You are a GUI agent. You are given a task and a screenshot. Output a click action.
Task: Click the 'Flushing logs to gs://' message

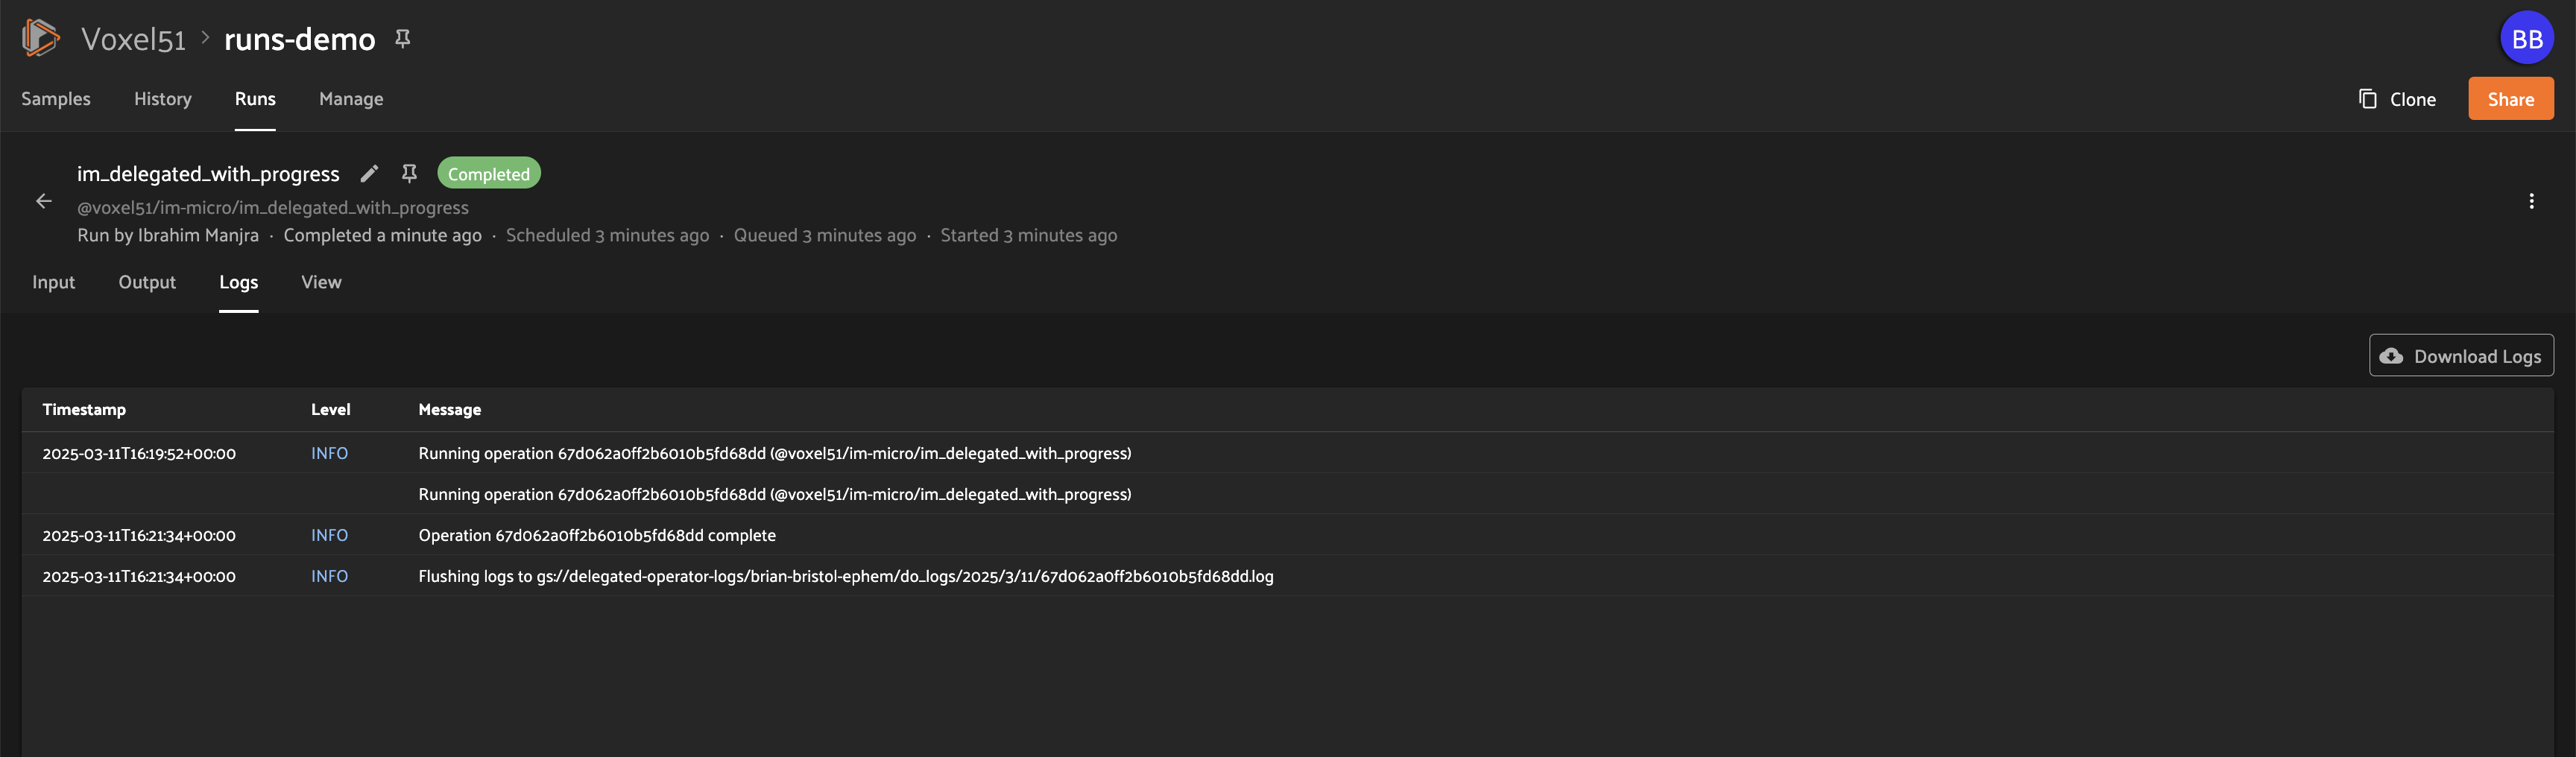(x=846, y=576)
